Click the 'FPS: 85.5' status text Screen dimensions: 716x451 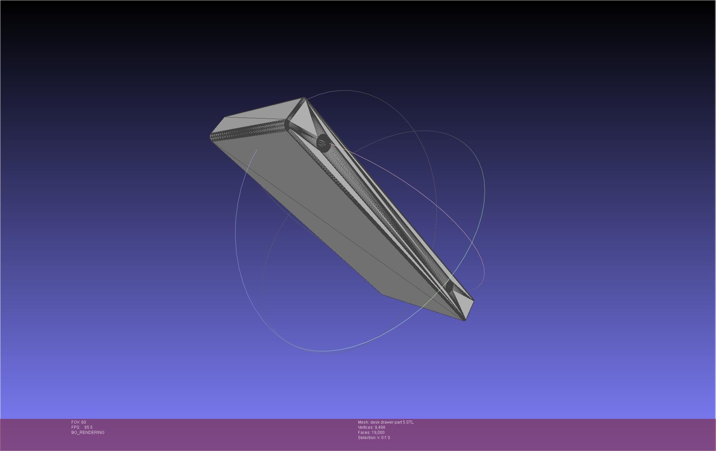pyautogui.click(x=82, y=427)
